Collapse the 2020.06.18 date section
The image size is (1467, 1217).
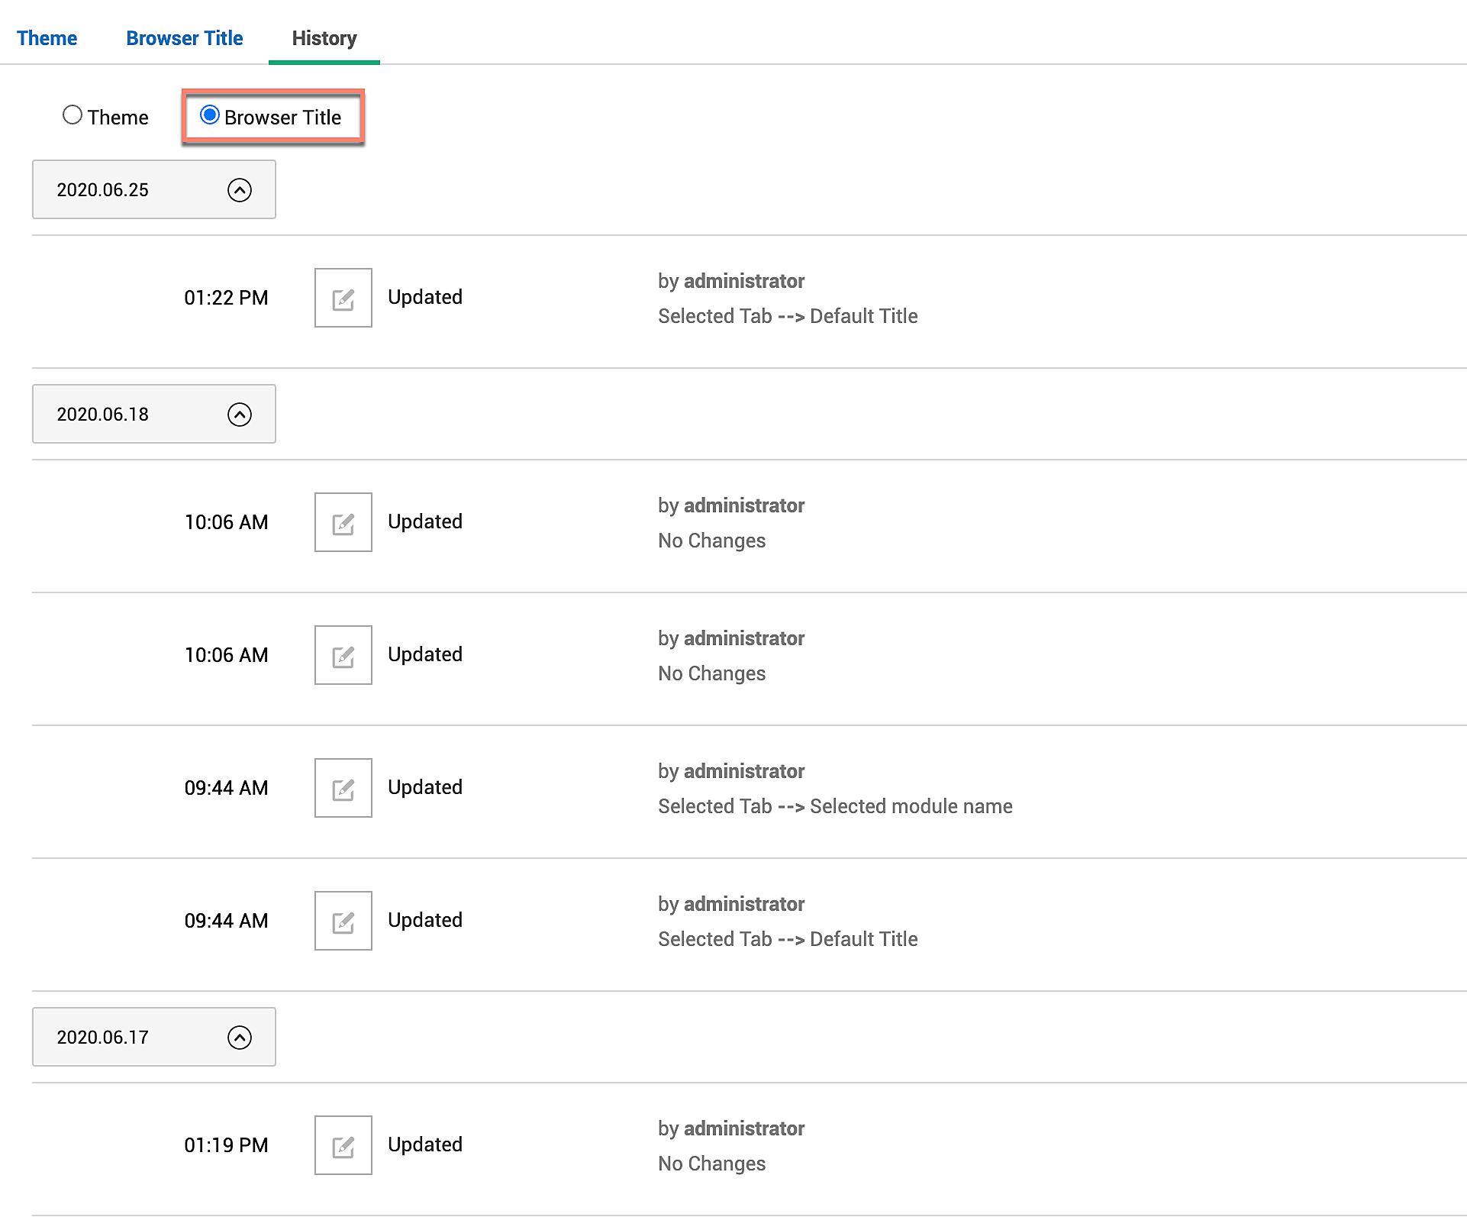pyautogui.click(x=240, y=415)
